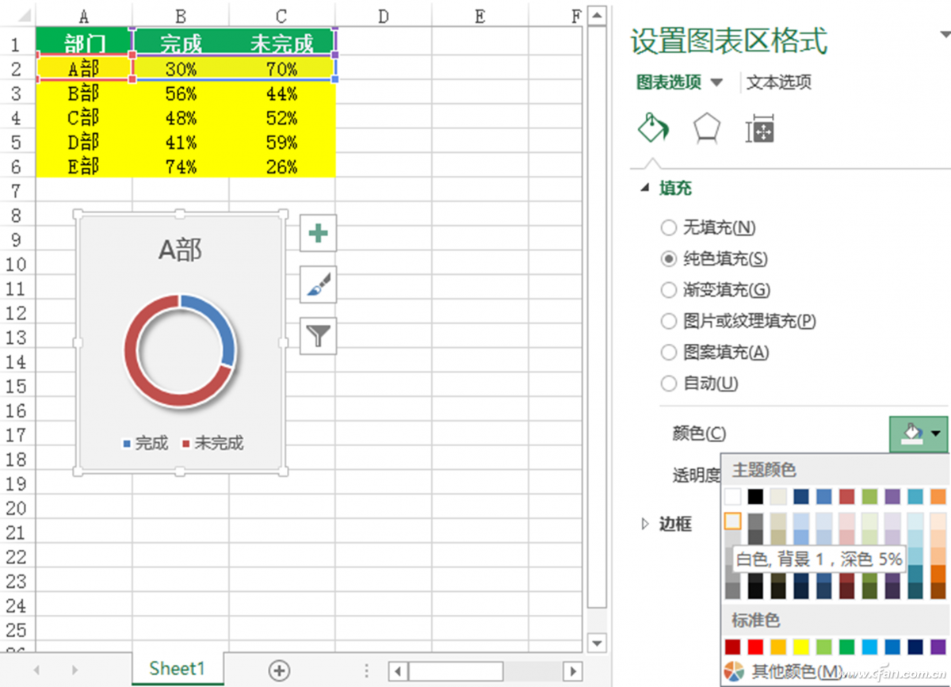Click next sheet navigation arrow
The image size is (951, 687).
75,670
